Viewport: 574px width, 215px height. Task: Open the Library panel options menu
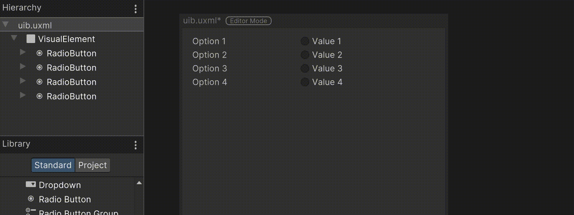point(136,145)
